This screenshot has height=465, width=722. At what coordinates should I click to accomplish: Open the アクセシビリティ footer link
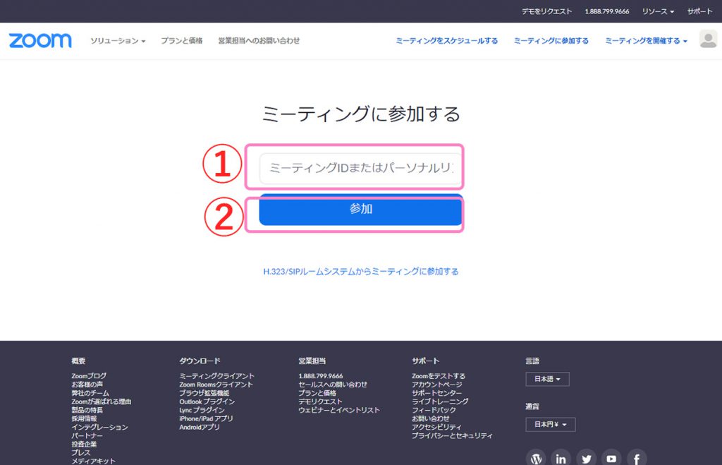pos(436,427)
